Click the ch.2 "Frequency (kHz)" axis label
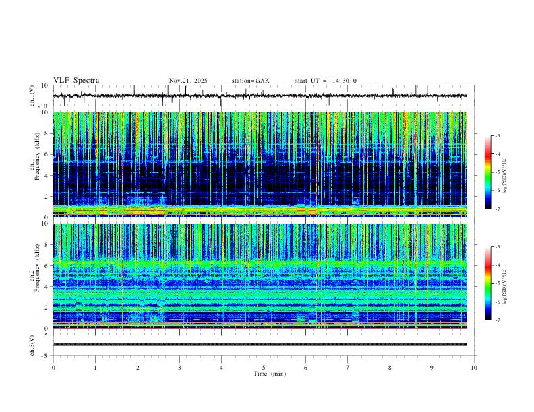 (x=38, y=269)
